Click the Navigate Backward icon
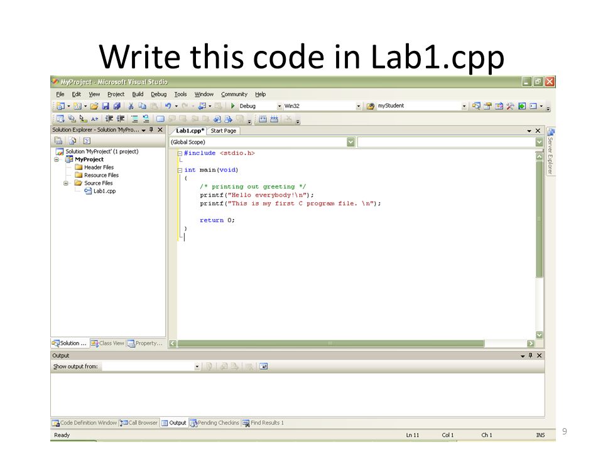This screenshot has width=603, height=452. pyautogui.click(x=202, y=106)
